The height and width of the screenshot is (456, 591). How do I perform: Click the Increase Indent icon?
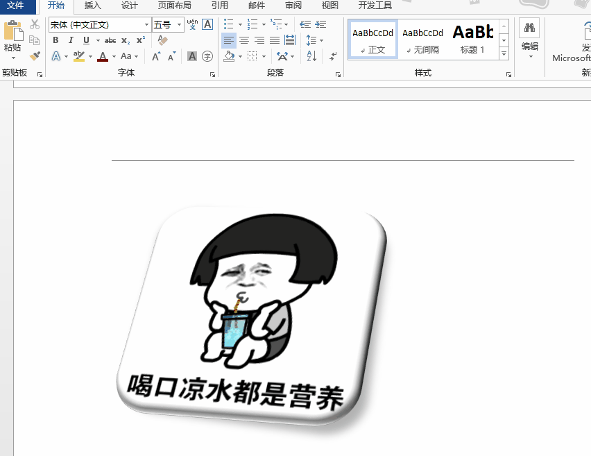320,24
